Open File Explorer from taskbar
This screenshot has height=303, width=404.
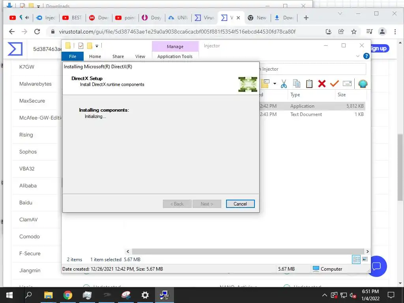pyautogui.click(x=48, y=295)
